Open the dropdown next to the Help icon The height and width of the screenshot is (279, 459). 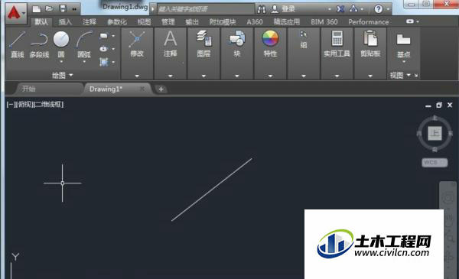388,9
